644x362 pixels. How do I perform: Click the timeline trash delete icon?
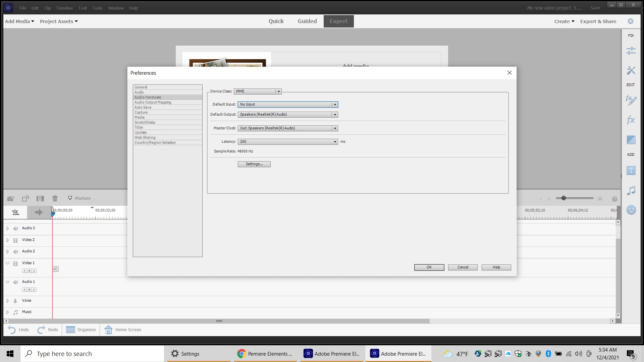pos(55,198)
